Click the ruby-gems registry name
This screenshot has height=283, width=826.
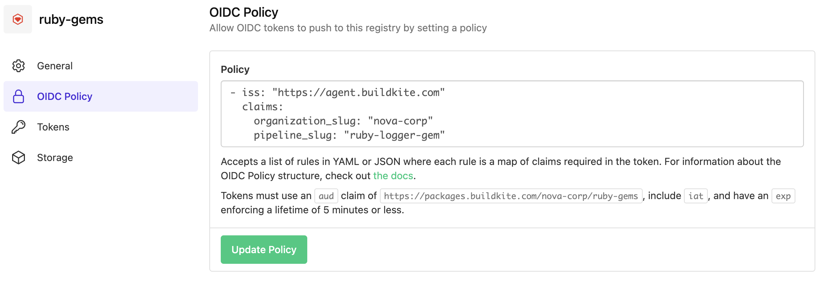pyautogui.click(x=71, y=19)
